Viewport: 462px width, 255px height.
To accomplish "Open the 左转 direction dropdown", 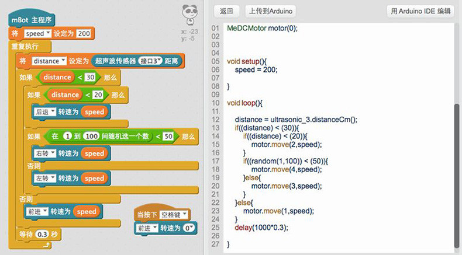I will (45, 178).
